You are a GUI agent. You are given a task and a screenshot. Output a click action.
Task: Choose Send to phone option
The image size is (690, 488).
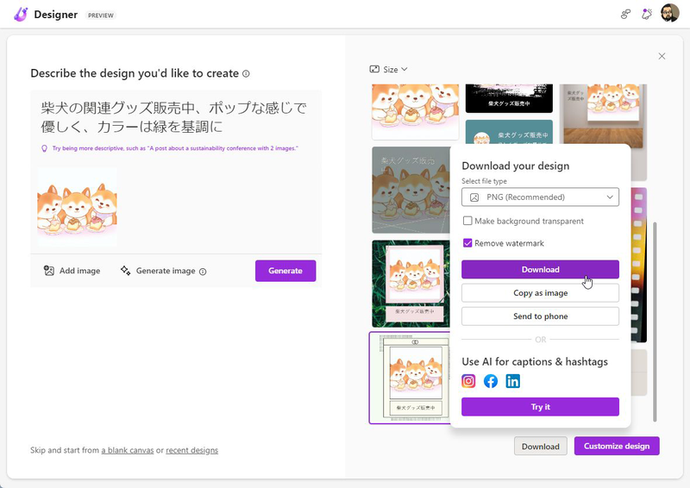coord(540,316)
